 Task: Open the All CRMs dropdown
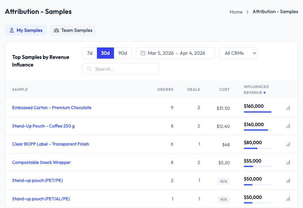coord(238,53)
